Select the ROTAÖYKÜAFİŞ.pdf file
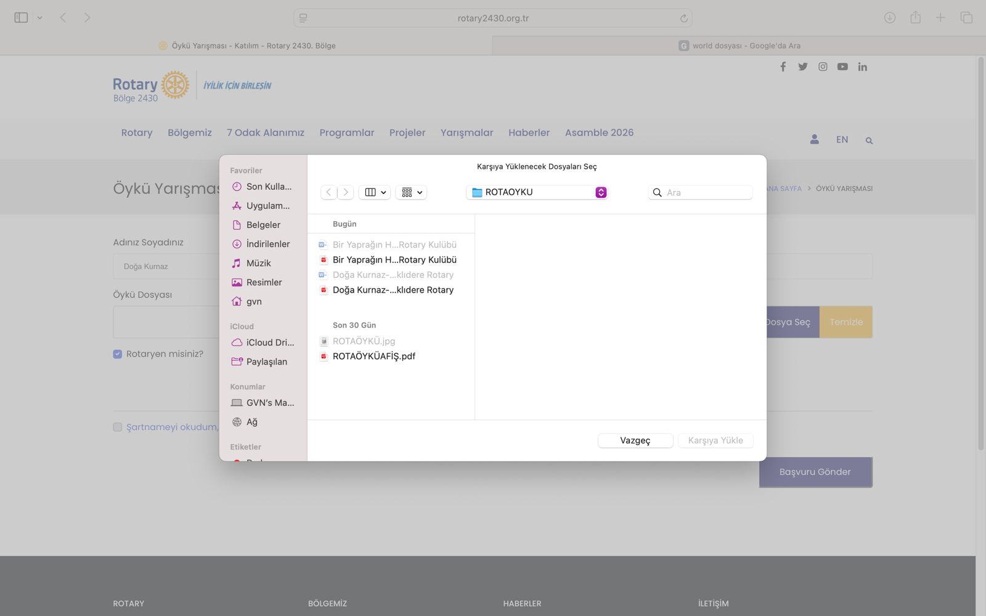 tap(373, 356)
